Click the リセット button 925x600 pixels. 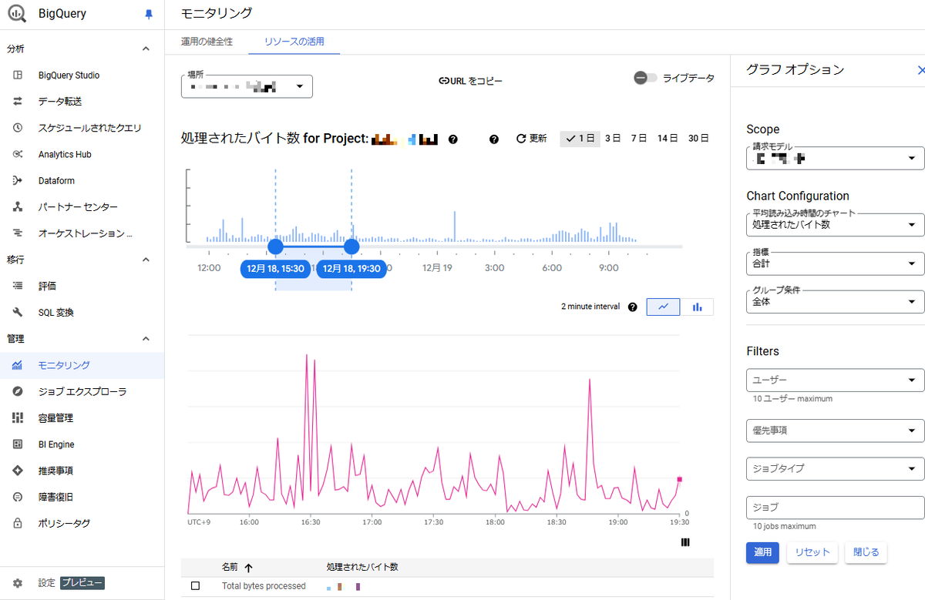point(812,552)
